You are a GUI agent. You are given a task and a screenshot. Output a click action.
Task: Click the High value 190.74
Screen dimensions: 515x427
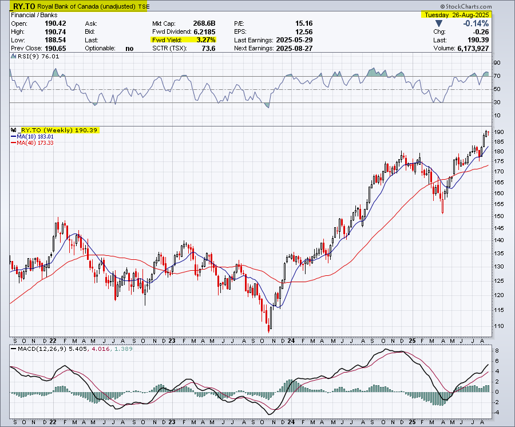click(55, 32)
